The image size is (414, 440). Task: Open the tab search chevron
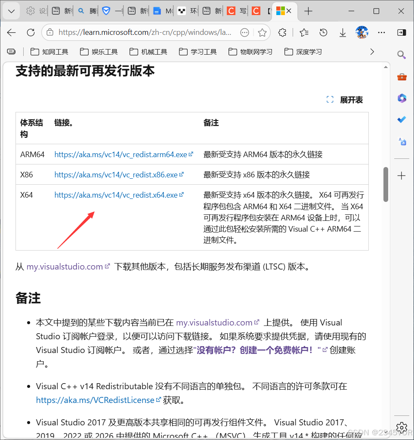tap(11, 11)
